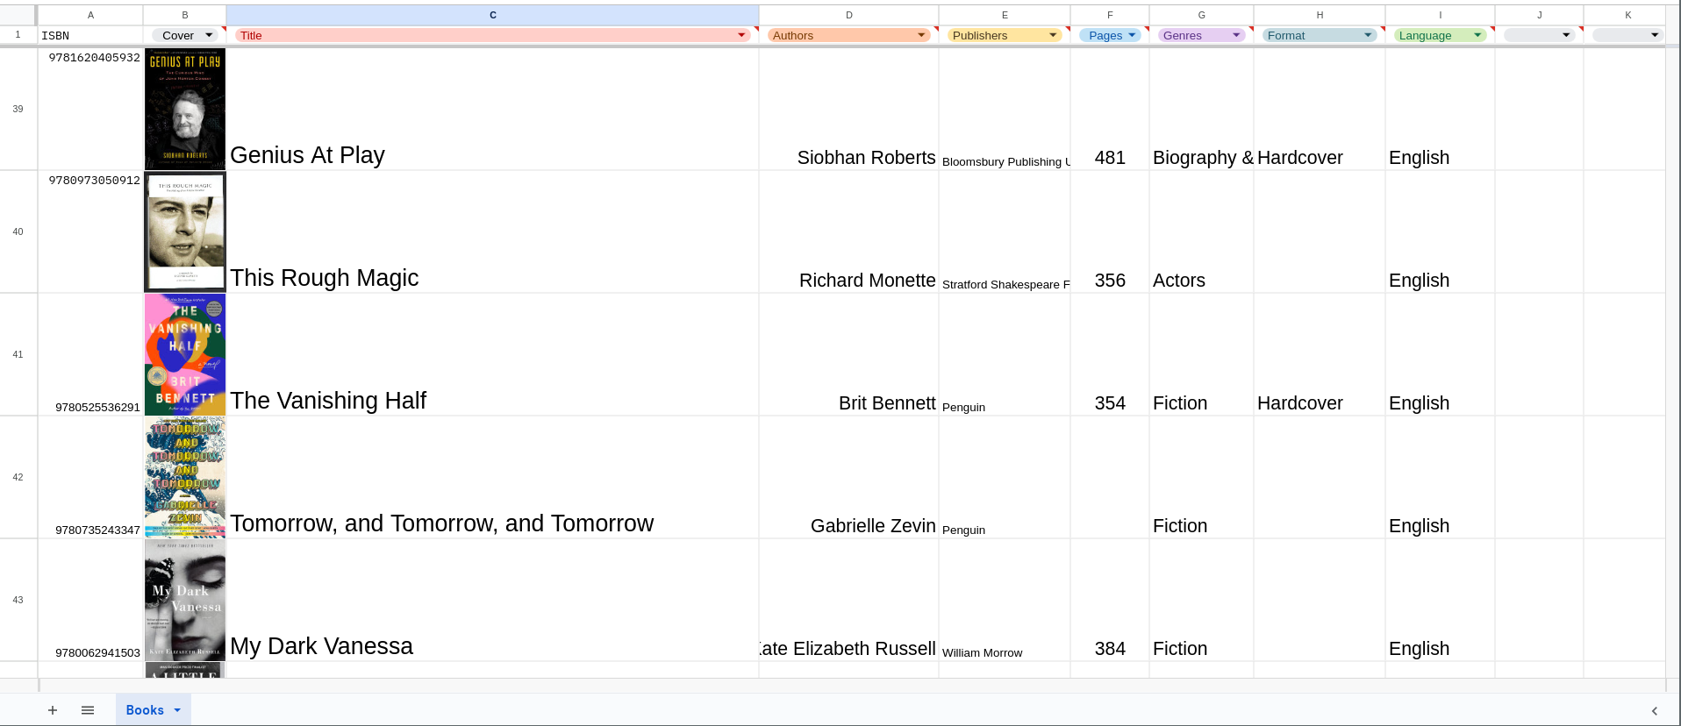Select the My Dark Vanessa cover image
This screenshot has height=726, width=1681.
[185, 600]
